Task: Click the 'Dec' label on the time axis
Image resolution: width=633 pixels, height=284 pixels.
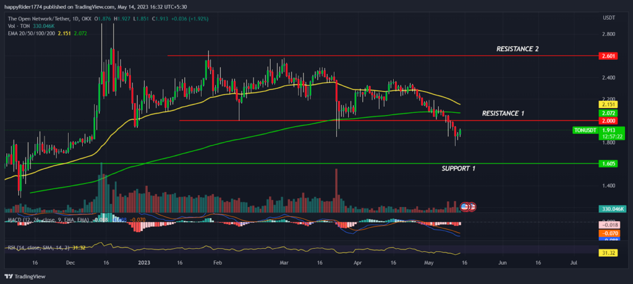Action: pyautogui.click(x=70, y=262)
